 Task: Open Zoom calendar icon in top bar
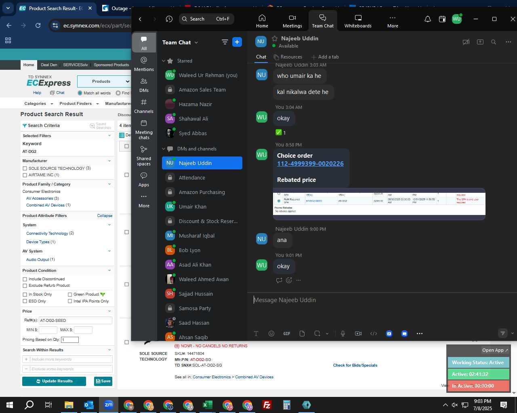(x=442, y=19)
